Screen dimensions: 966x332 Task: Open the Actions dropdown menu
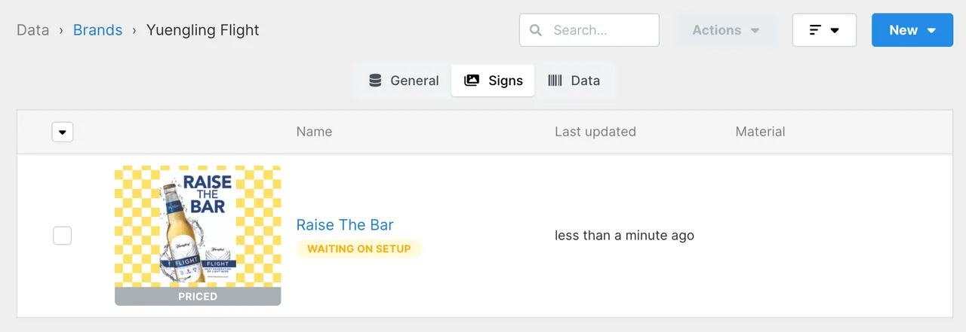point(726,30)
